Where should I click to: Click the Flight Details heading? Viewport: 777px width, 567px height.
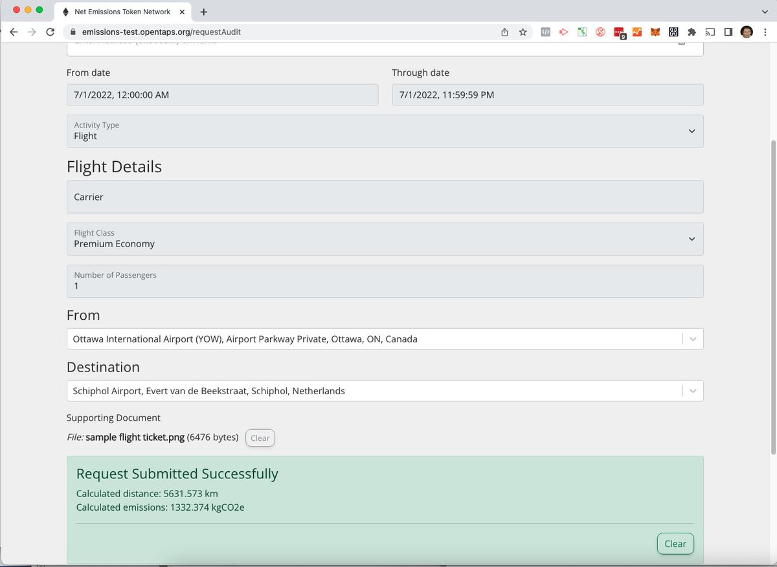(114, 167)
